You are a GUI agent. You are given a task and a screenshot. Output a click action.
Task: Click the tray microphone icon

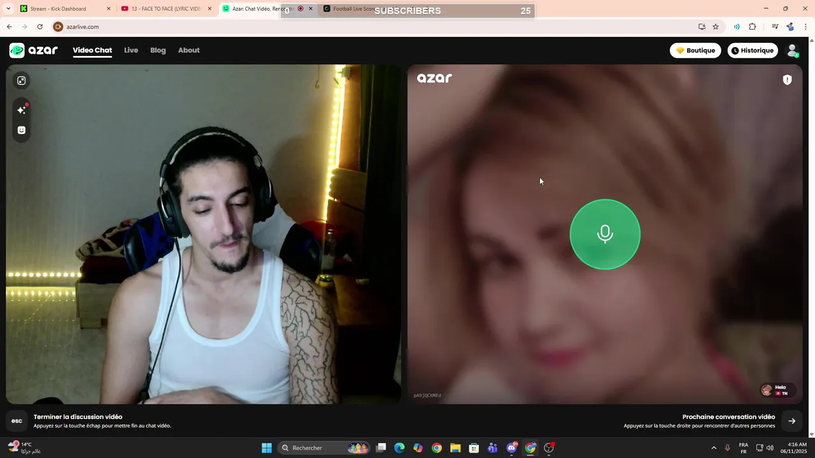tap(728, 448)
